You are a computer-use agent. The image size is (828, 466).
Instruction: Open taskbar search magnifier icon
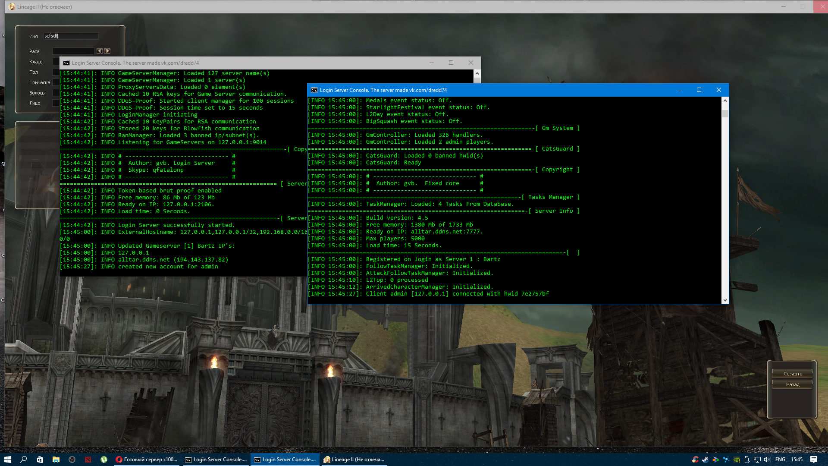pyautogui.click(x=24, y=460)
